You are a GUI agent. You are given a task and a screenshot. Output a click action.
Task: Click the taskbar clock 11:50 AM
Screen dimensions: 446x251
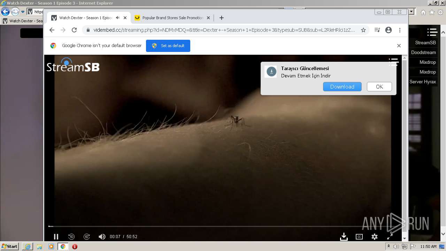click(428, 246)
